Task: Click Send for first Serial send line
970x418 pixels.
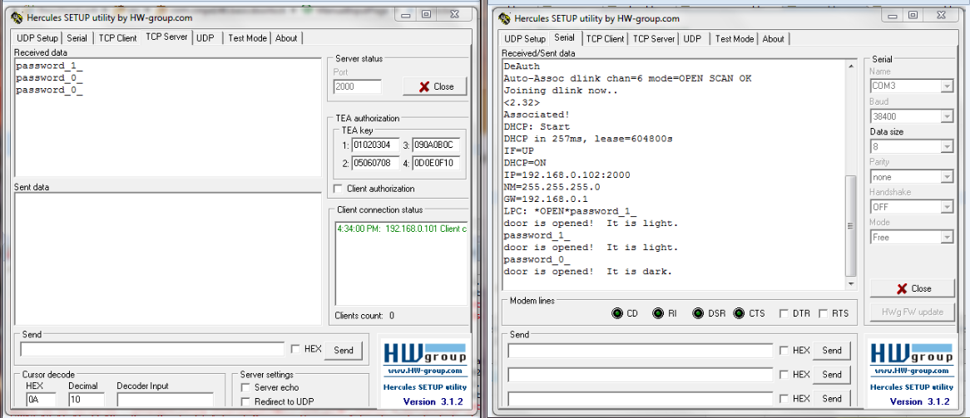Action: click(x=831, y=351)
